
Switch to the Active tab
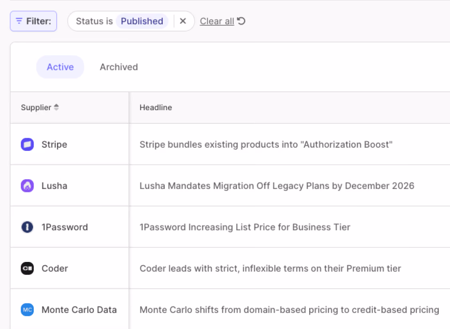pyautogui.click(x=60, y=67)
